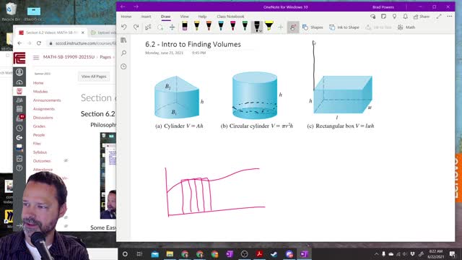Open Windows Task View
The width and height of the screenshot is (462, 260).
click(139, 253)
